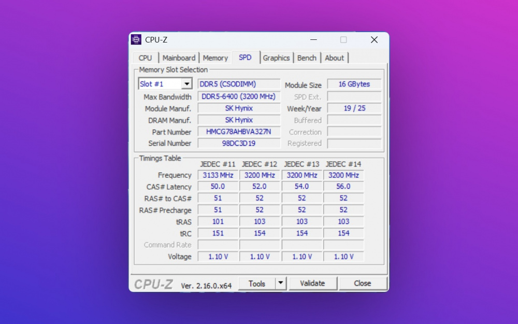Minimize the CPU-Z window
518x324 pixels.
[x=313, y=40]
